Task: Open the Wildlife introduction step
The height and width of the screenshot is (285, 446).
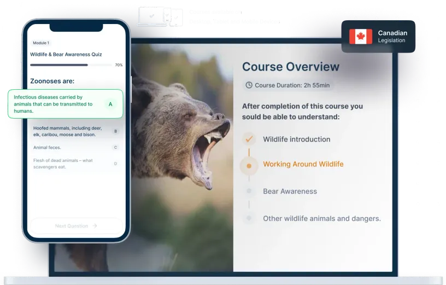Action: point(297,139)
